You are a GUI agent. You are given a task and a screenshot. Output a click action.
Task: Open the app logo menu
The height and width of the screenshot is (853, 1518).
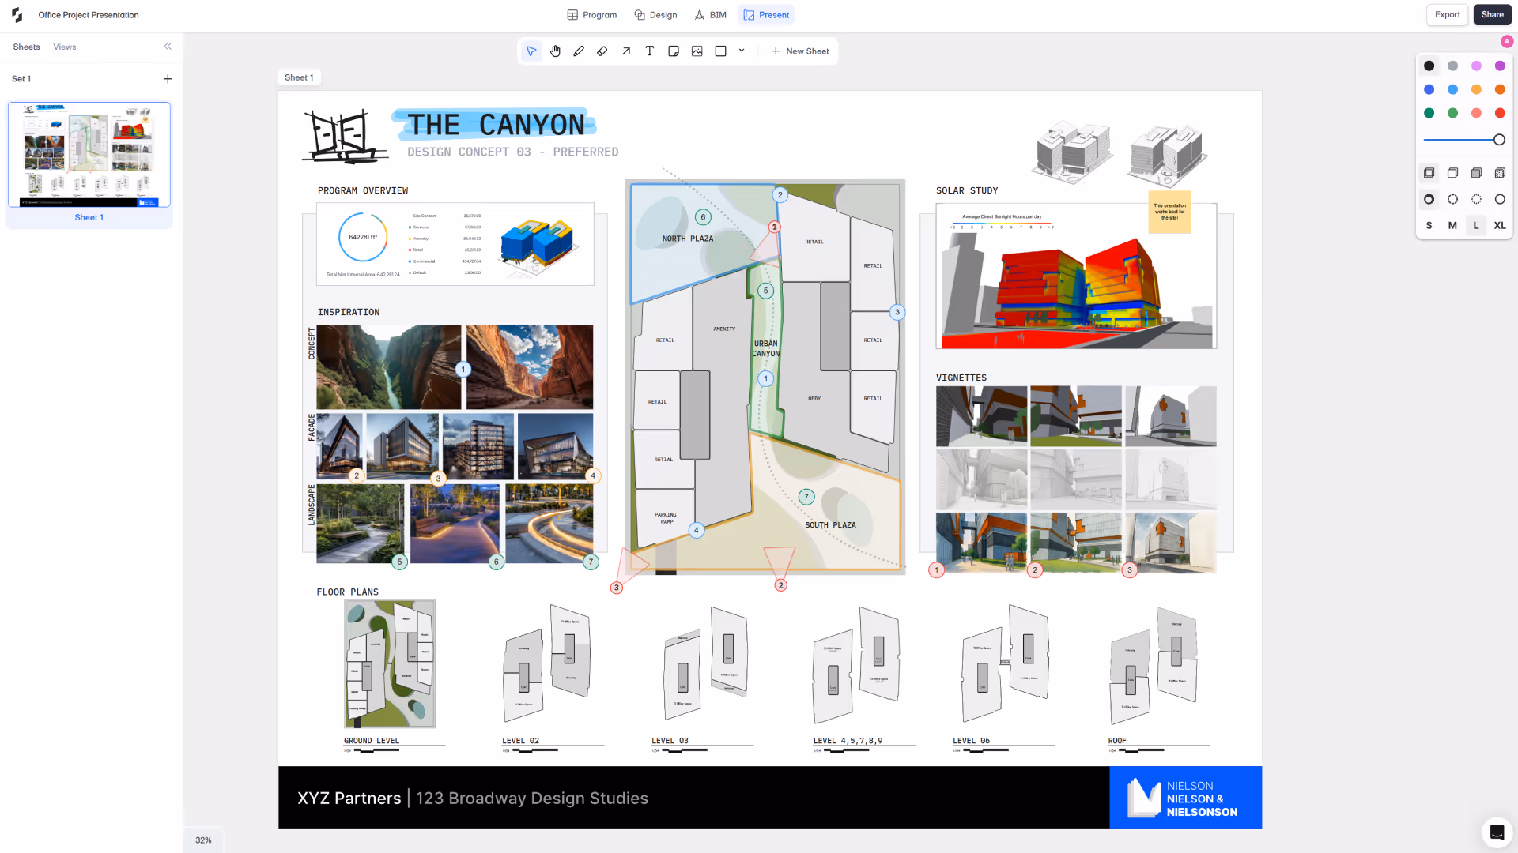17,15
